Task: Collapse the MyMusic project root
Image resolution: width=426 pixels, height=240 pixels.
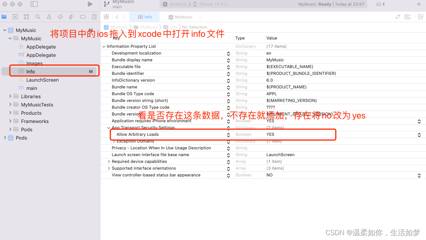Action: [5, 30]
